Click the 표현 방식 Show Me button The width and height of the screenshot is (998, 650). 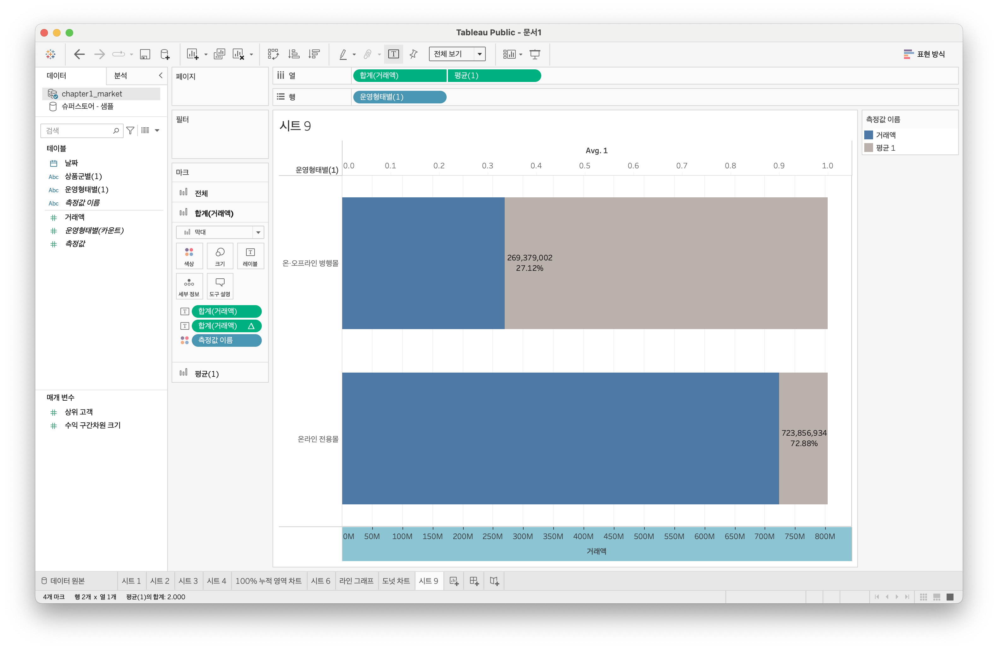coord(924,54)
